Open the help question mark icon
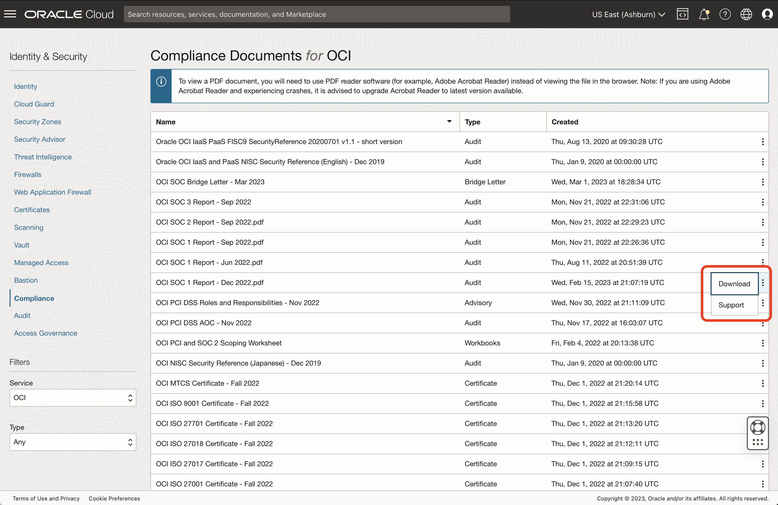This screenshot has height=505, width=778. coord(725,14)
